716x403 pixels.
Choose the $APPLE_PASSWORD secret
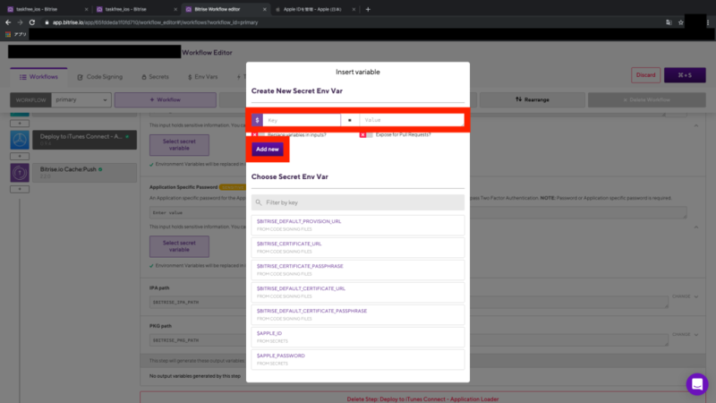tap(358, 359)
